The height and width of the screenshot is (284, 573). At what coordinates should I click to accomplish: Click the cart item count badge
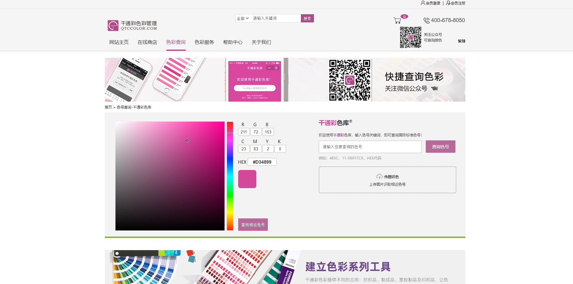pyautogui.click(x=404, y=17)
